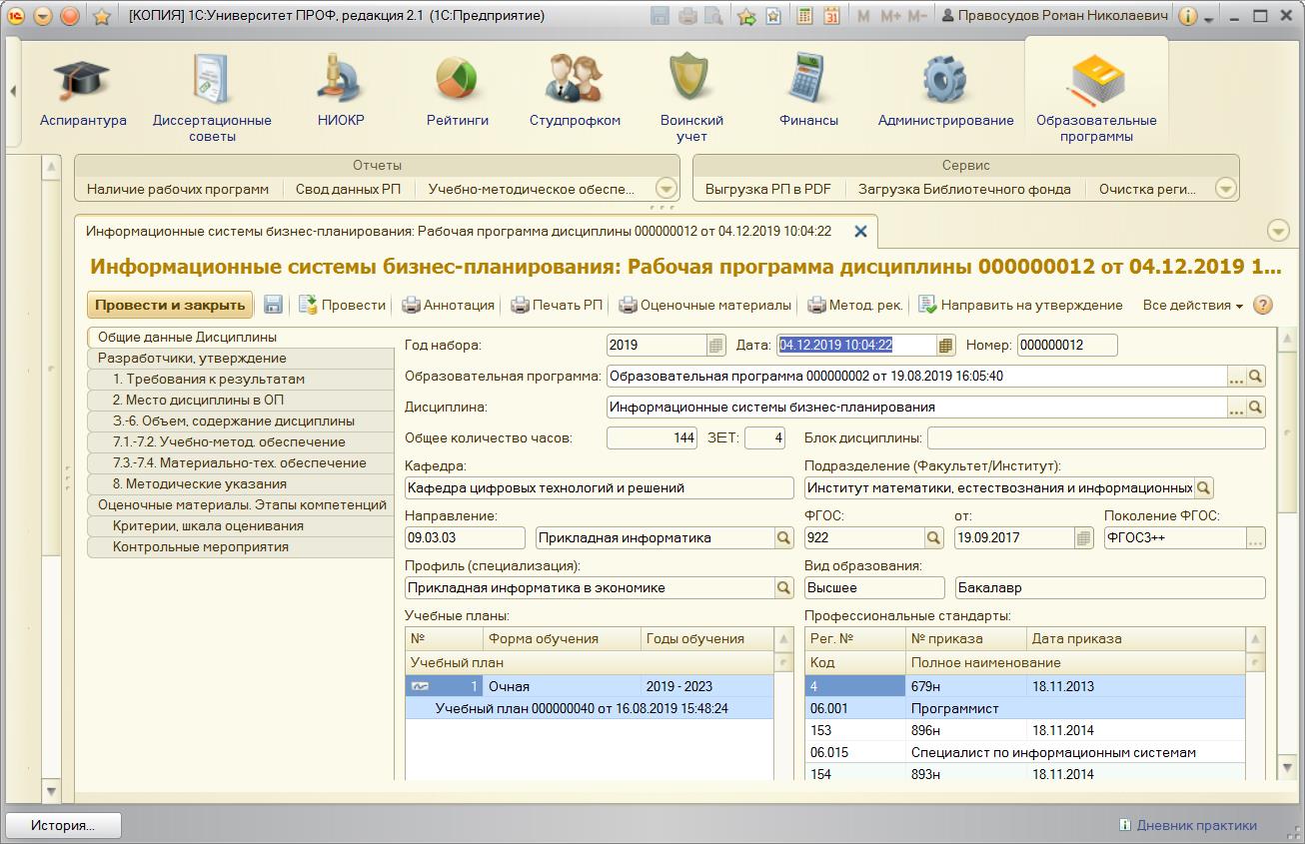1305x844 pixels.
Task: Click ellipsis button of Поколение ФГОС field
Action: pyautogui.click(x=1256, y=538)
